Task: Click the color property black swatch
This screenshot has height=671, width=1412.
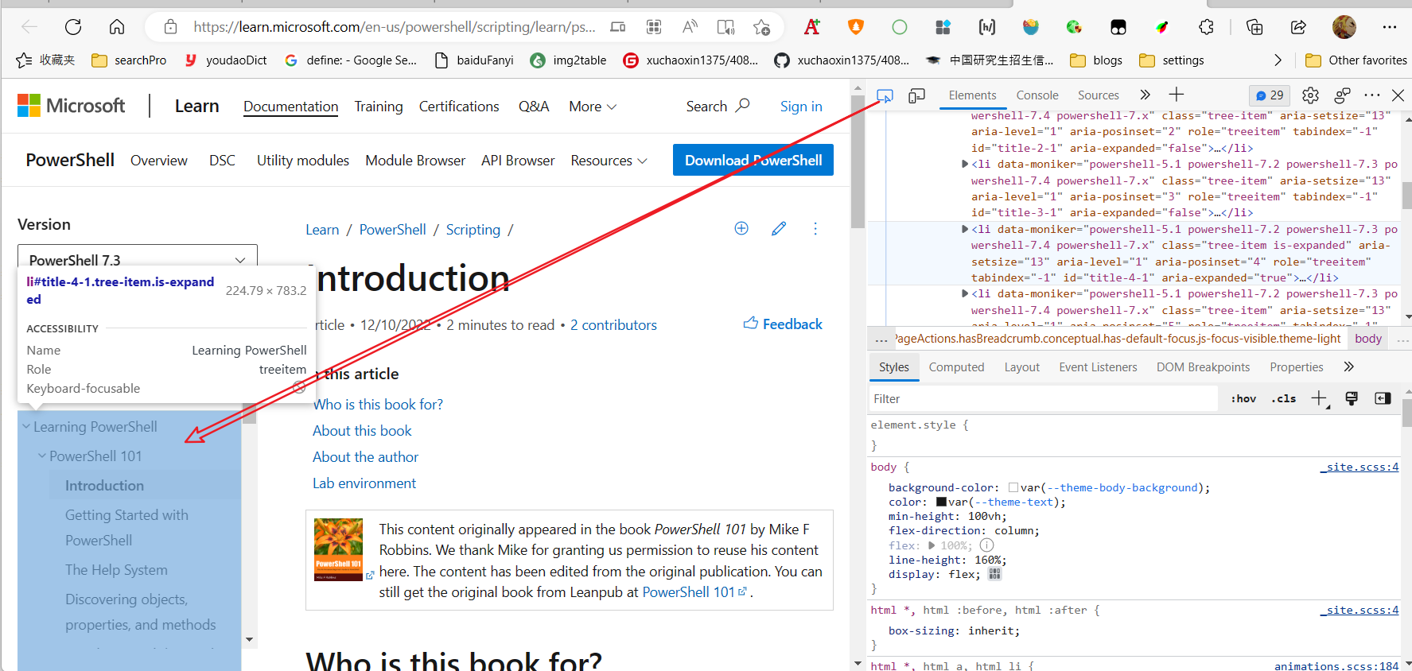Action: click(x=941, y=502)
